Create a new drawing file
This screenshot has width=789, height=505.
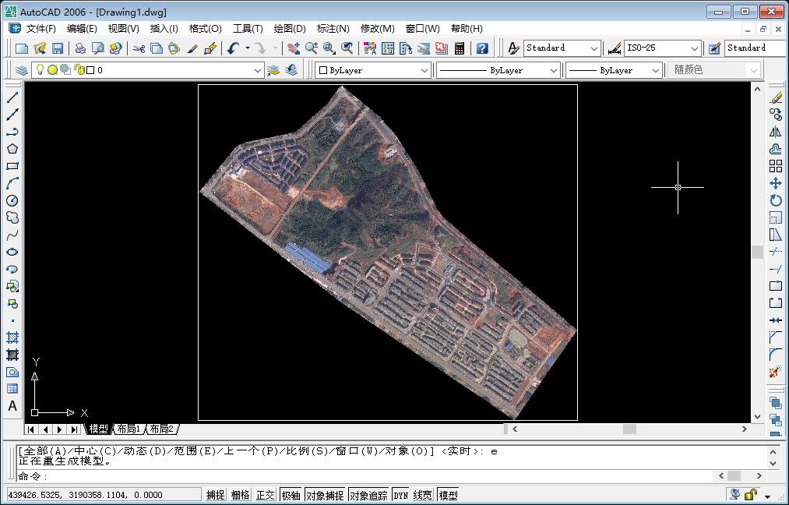22,48
